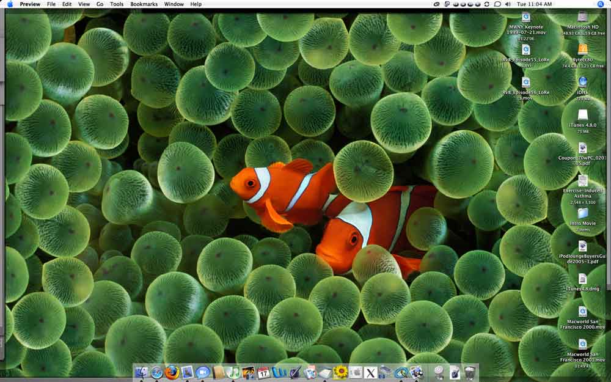The image size is (611, 382).
Task: Open the volume control in menu bar
Action: (x=508, y=4)
